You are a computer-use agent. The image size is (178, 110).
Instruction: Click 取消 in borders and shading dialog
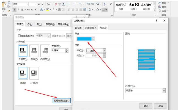pyautogui.click(x=160, y=106)
